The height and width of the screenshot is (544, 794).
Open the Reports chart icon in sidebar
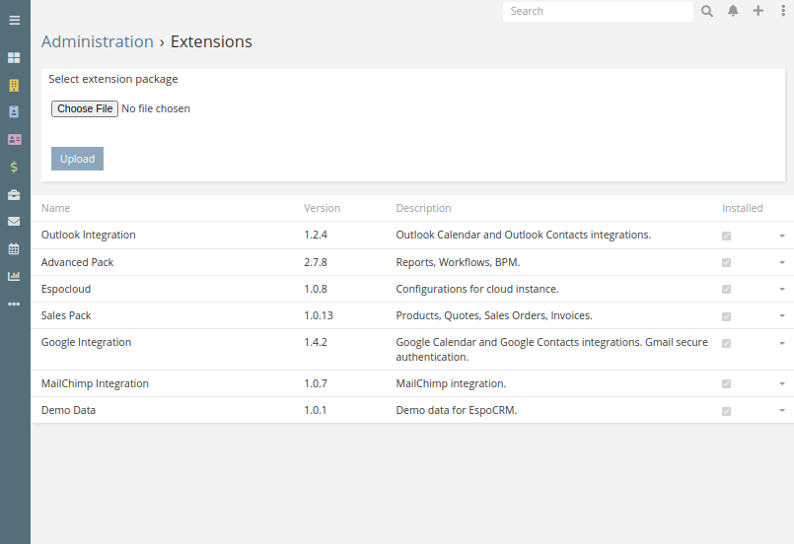tap(14, 276)
